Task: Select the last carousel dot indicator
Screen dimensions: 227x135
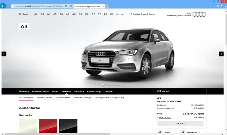Action: [x=122, y=85]
